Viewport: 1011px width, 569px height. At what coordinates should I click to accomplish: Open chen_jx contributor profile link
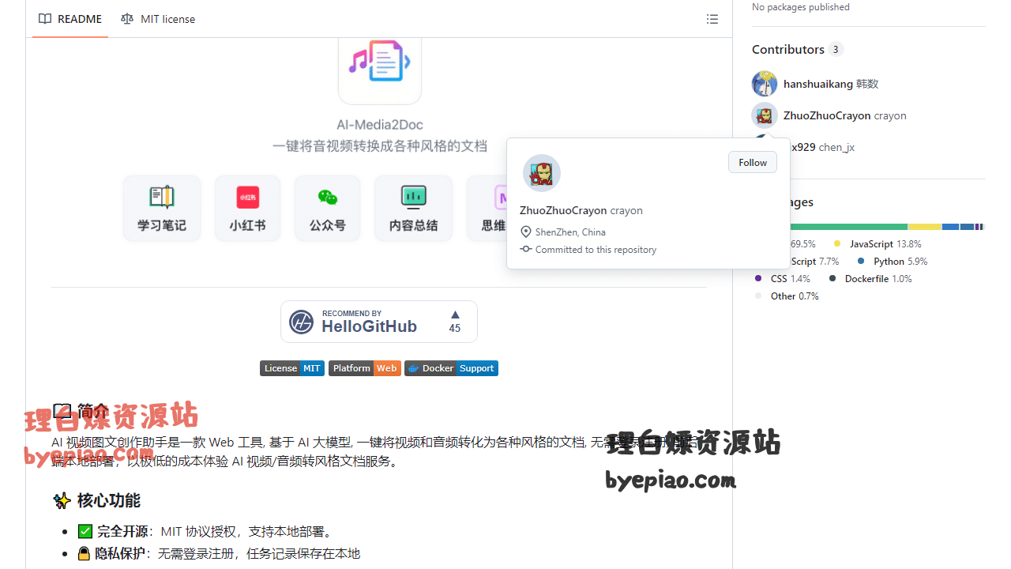click(824, 147)
